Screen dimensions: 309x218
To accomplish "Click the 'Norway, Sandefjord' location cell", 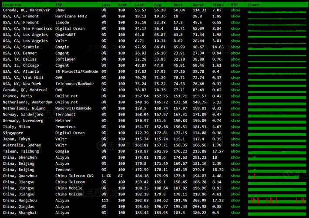I will 23,114.
